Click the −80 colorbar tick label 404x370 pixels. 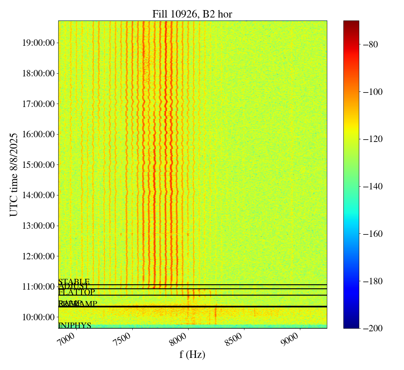click(370, 44)
